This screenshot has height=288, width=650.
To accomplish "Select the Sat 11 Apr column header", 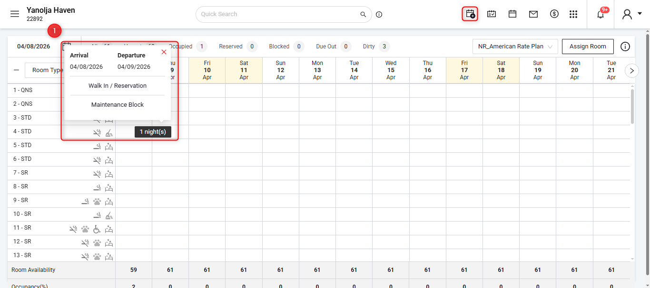I will point(244,70).
